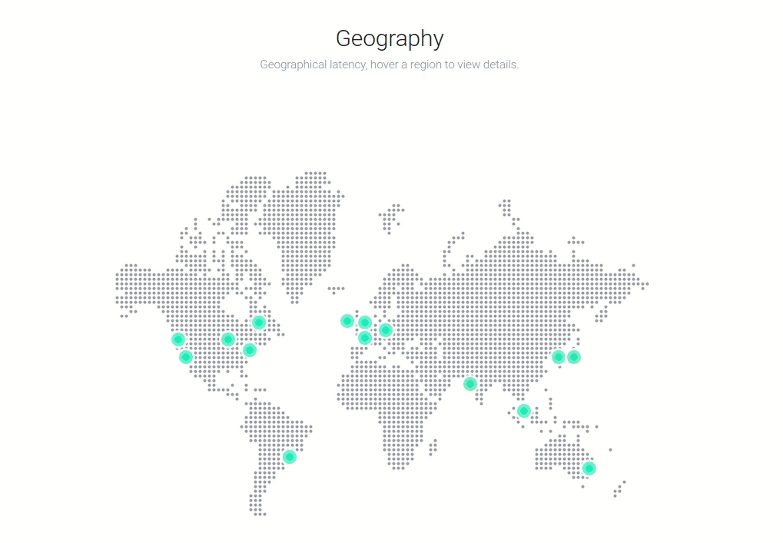Select the Frankfurt region marker
Image resolution: width=783 pixels, height=543 pixels.
[384, 329]
